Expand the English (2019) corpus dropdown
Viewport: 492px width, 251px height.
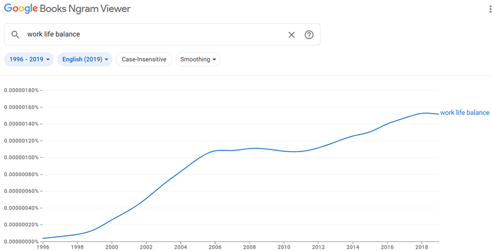[x=85, y=60]
